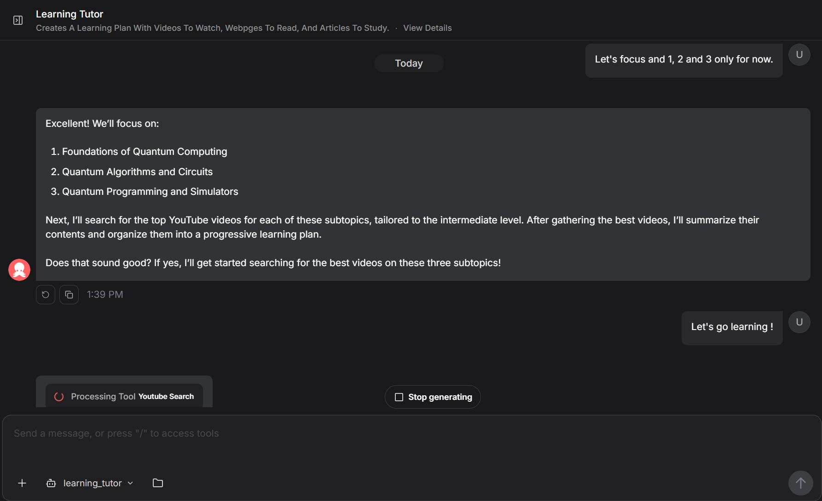Click the send arrow button
This screenshot has height=501, width=822.
[x=800, y=483]
